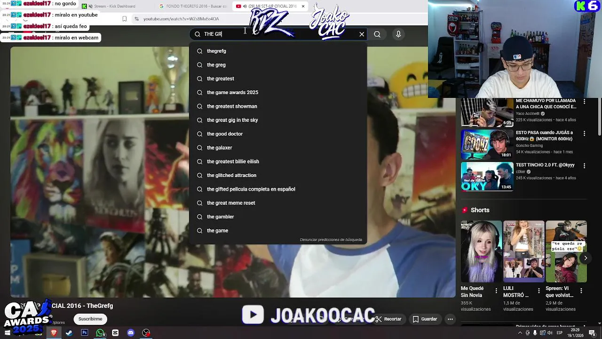Open 'Denunciar predicciones de búsqueda' link

(331, 240)
